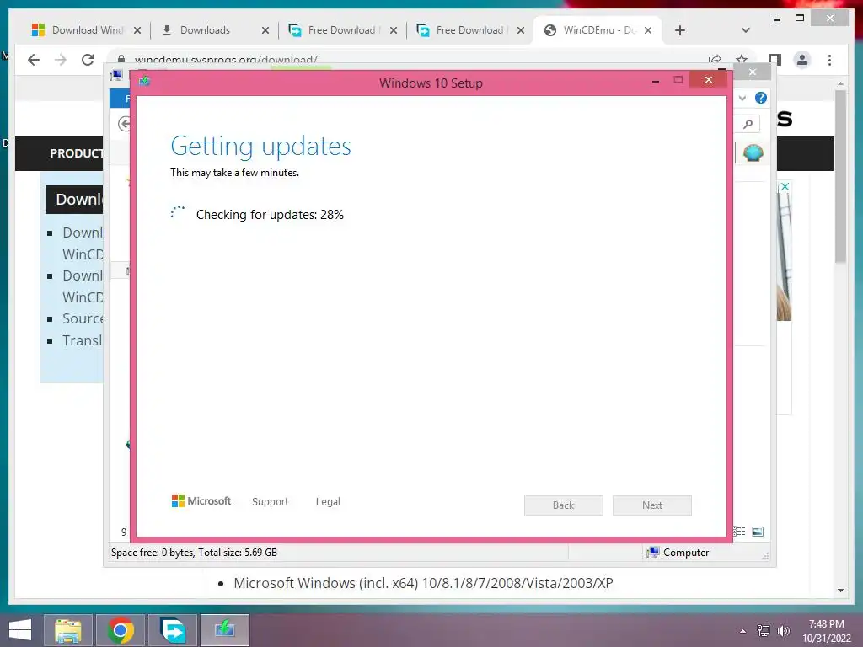Viewport: 863px width, 647px height.
Task: Close the WinCDEmu tab
Action: click(648, 30)
